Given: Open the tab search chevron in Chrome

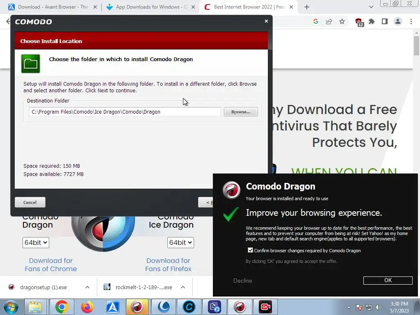Looking at the screenshot, I should click(371, 7).
